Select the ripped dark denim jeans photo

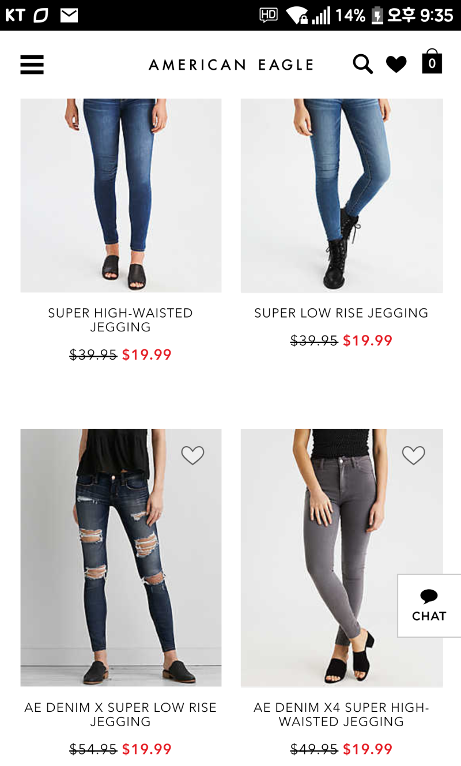[121, 557]
